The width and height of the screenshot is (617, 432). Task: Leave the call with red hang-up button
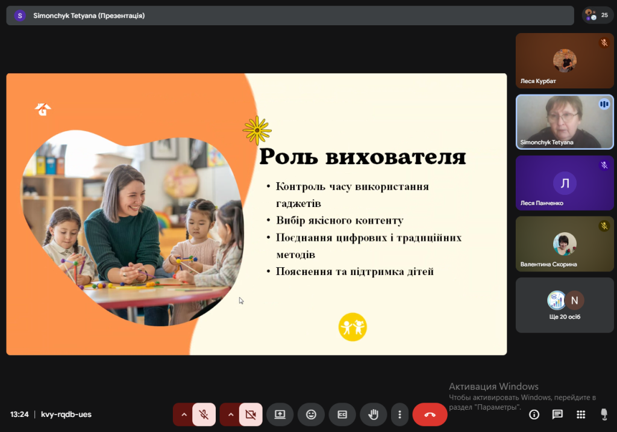pyautogui.click(x=430, y=415)
